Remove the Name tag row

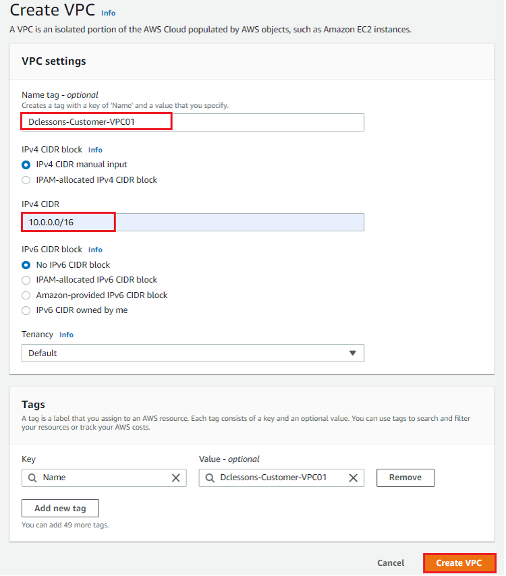(x=405, y=478)
